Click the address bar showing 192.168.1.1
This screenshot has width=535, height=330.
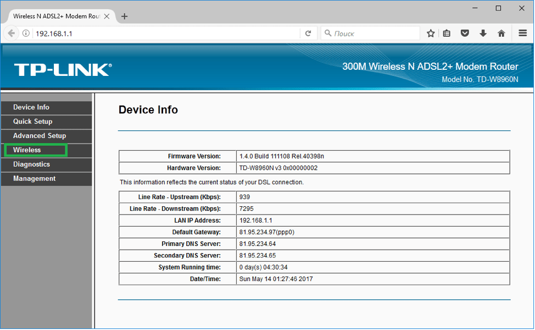pos(165,34)
